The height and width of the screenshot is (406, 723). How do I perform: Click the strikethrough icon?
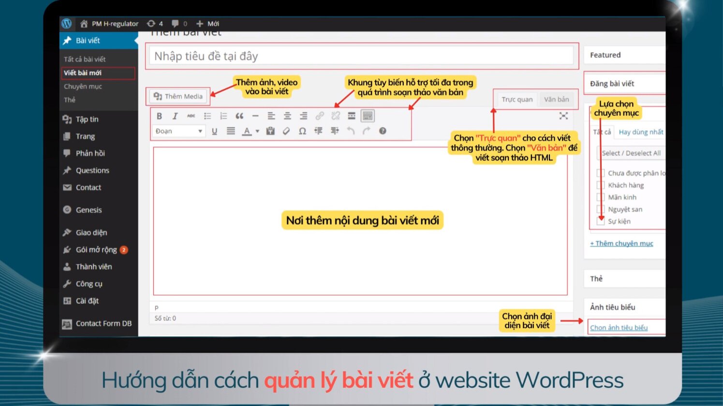[x=191, y=116]
